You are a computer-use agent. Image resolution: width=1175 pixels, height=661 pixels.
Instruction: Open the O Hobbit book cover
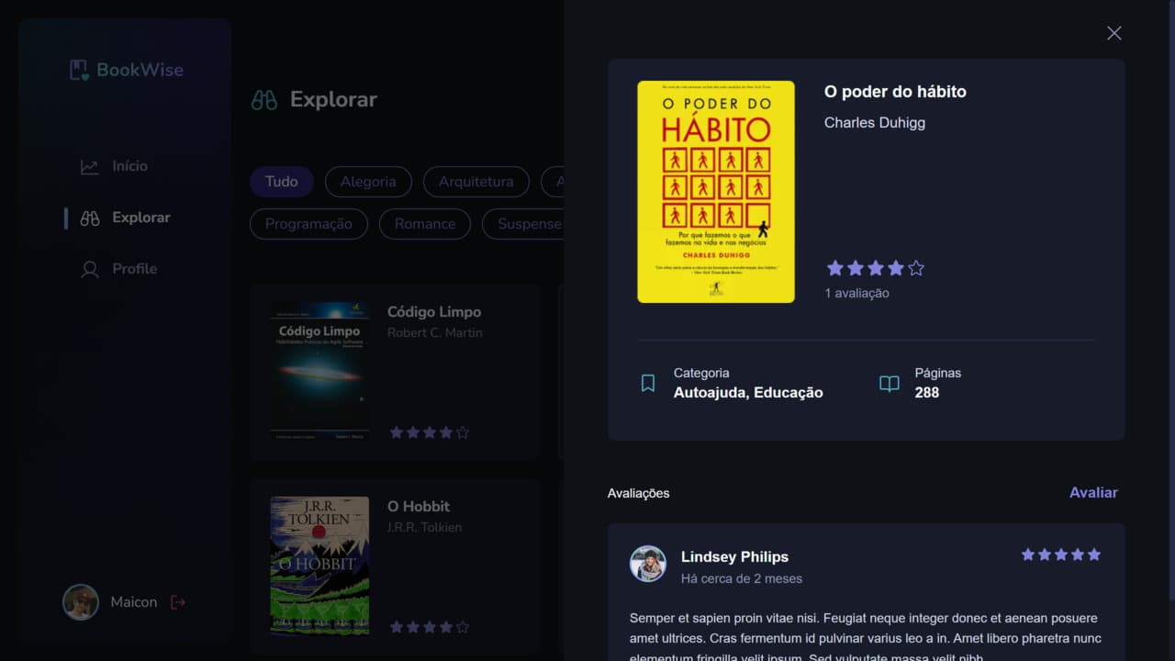point(319,565)
